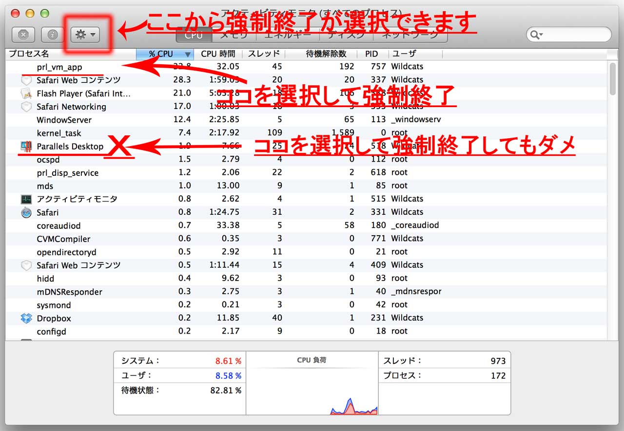
Task: Sort by the CPU 時間 column header
Action: pos(218,54)
